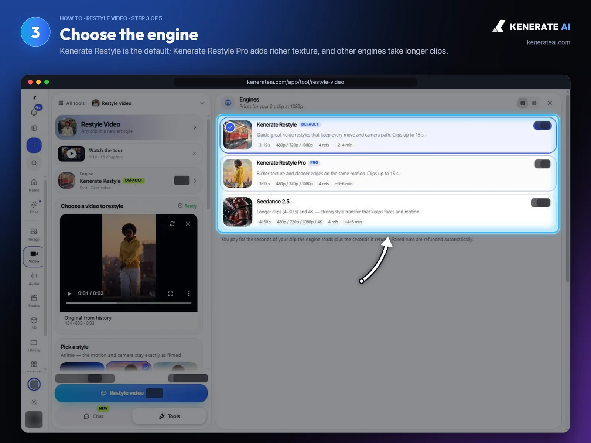Viewport: 591px width, 443px height.
Task: Open the sidebar panel layout icon
Action: [34, 128]
